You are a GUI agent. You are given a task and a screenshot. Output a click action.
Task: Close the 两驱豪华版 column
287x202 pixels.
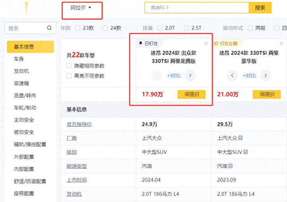click(281, 44)
